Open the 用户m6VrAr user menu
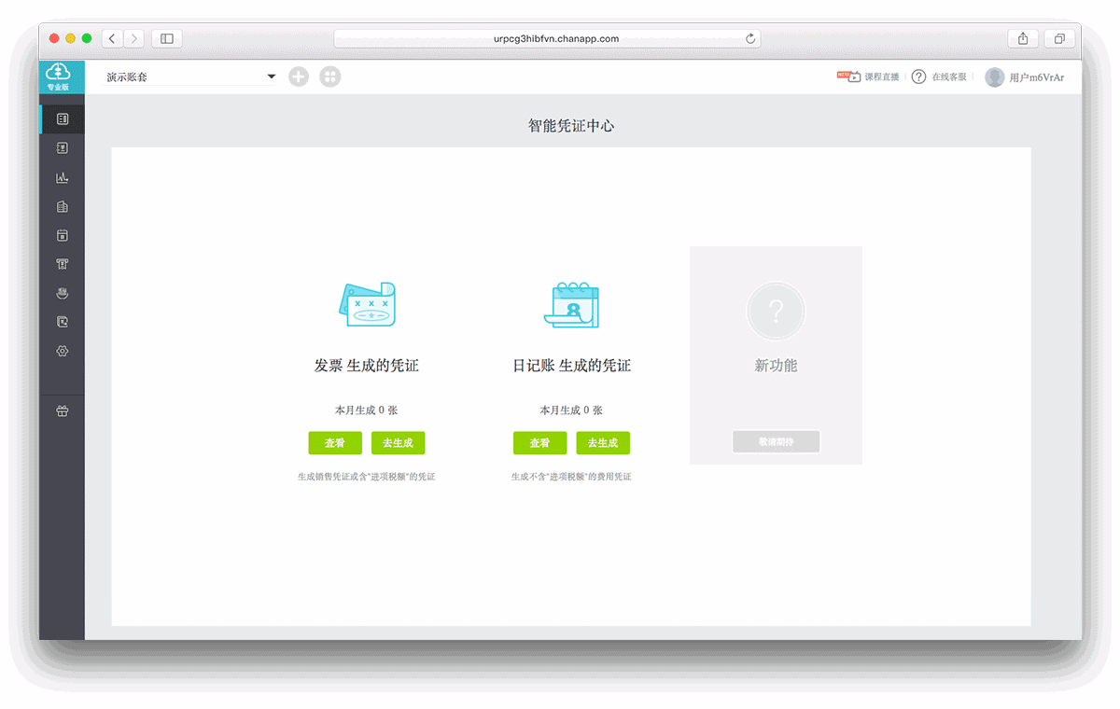 click(x=1025, y=77)
